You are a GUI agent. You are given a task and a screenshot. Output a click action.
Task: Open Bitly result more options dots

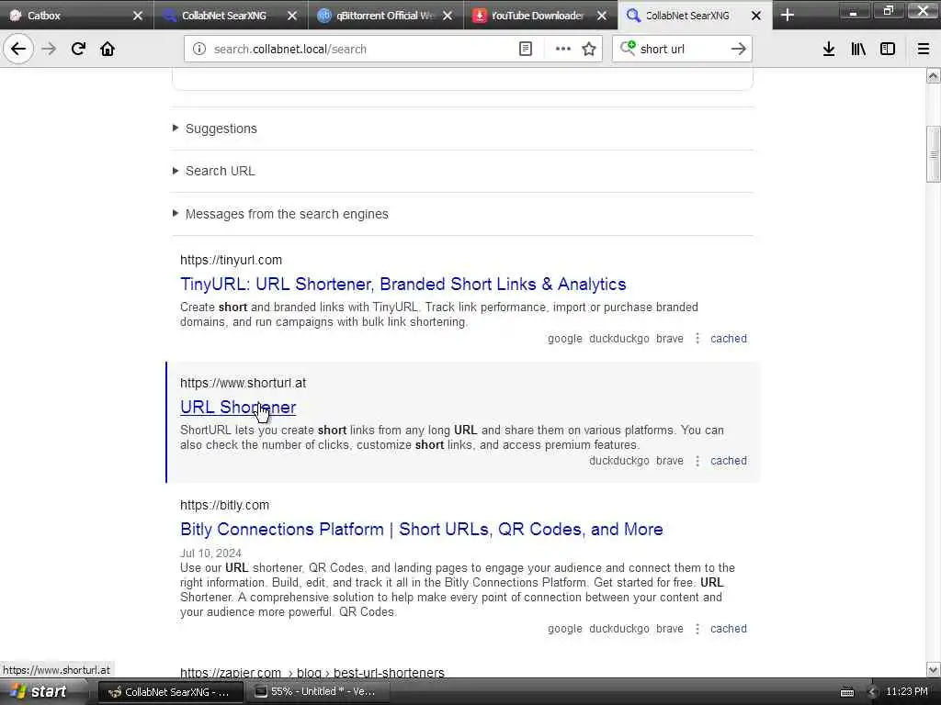697,629
